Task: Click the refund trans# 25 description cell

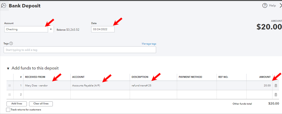Action: [x=153, y=86]
